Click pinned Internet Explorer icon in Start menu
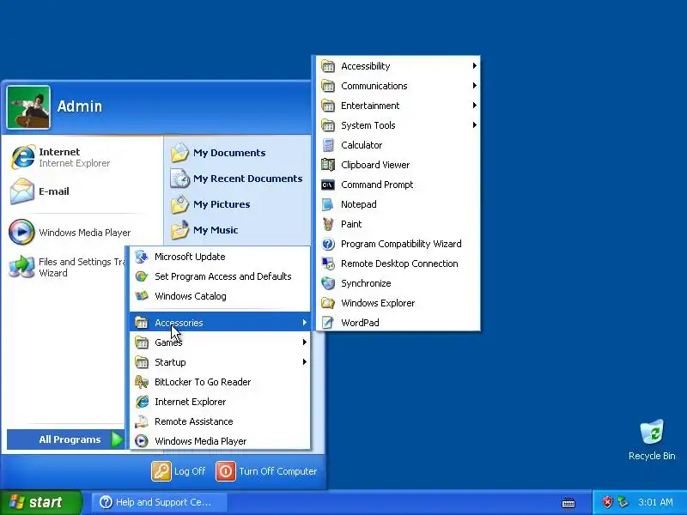 [x=22, y=157]
